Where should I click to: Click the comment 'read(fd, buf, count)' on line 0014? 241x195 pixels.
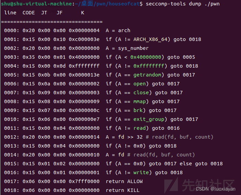pos(164,155)
